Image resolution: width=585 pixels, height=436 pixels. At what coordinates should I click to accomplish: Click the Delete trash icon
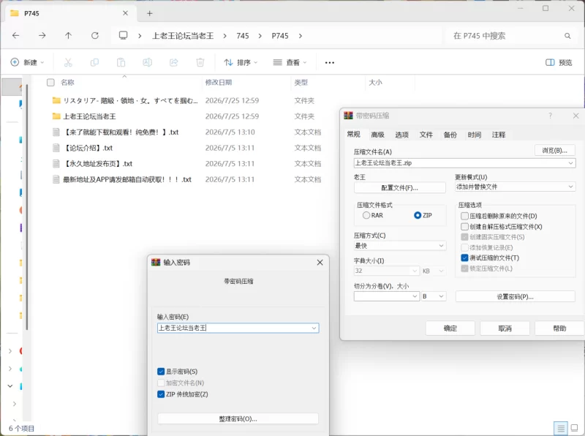pos(200,62)
